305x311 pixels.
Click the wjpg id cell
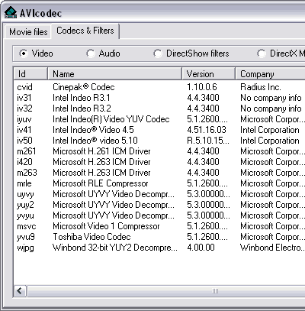click(25, 248)
